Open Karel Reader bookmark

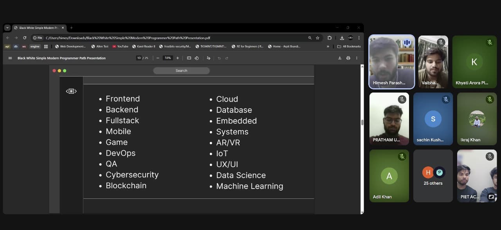tap(144, 46)
